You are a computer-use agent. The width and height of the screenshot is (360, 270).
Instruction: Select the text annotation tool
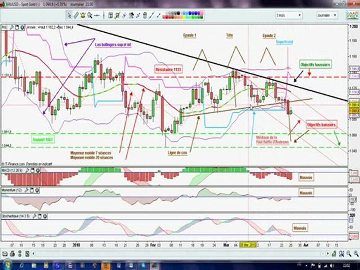coord(110,16)
